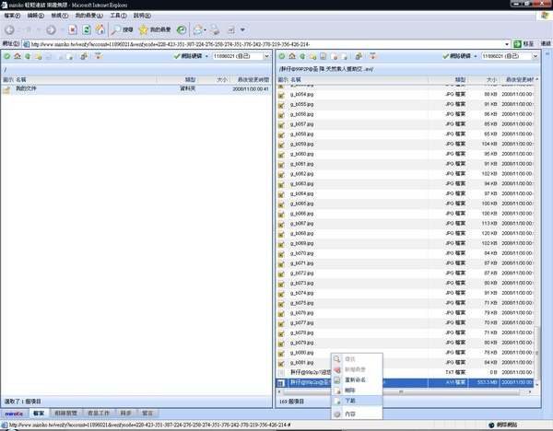Open IE Search magnifier button

click(x=122, y=30)
